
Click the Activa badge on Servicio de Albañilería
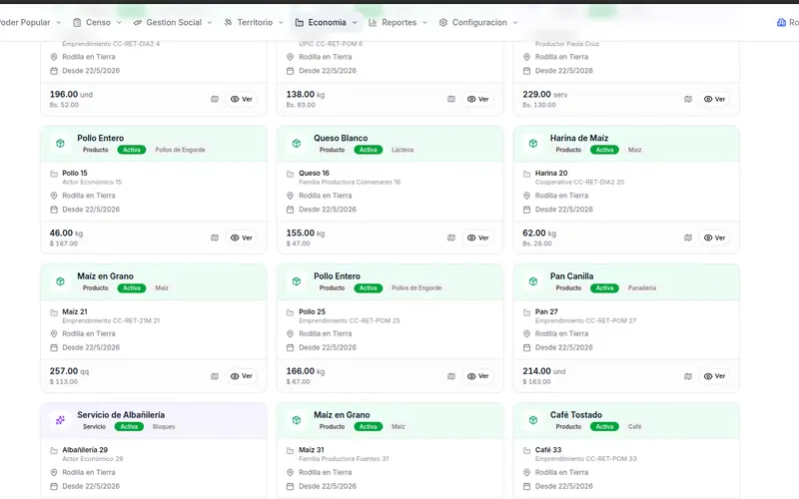click(x=129, y=427)
